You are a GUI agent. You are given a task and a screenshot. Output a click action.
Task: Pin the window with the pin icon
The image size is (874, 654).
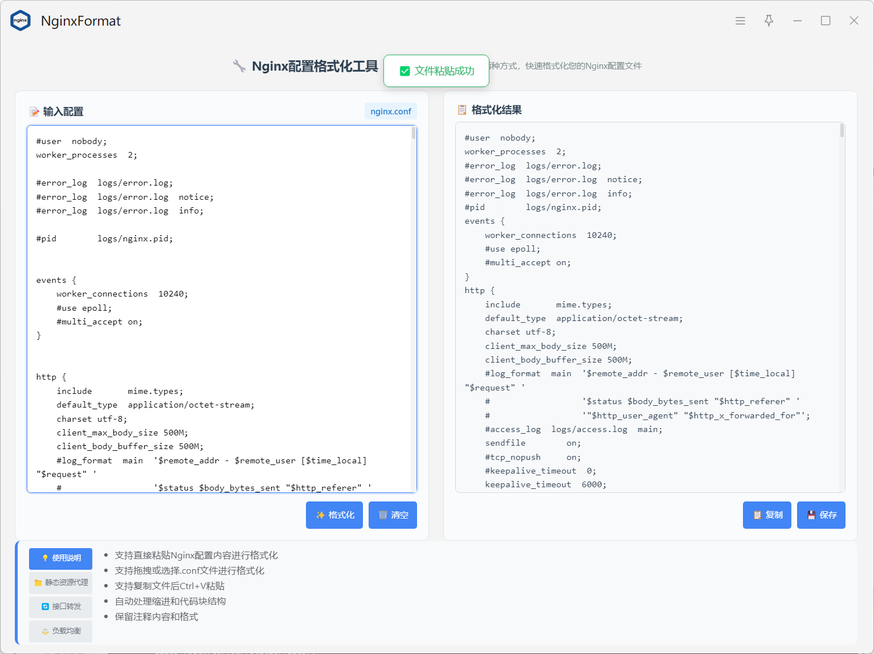(769, 20)
